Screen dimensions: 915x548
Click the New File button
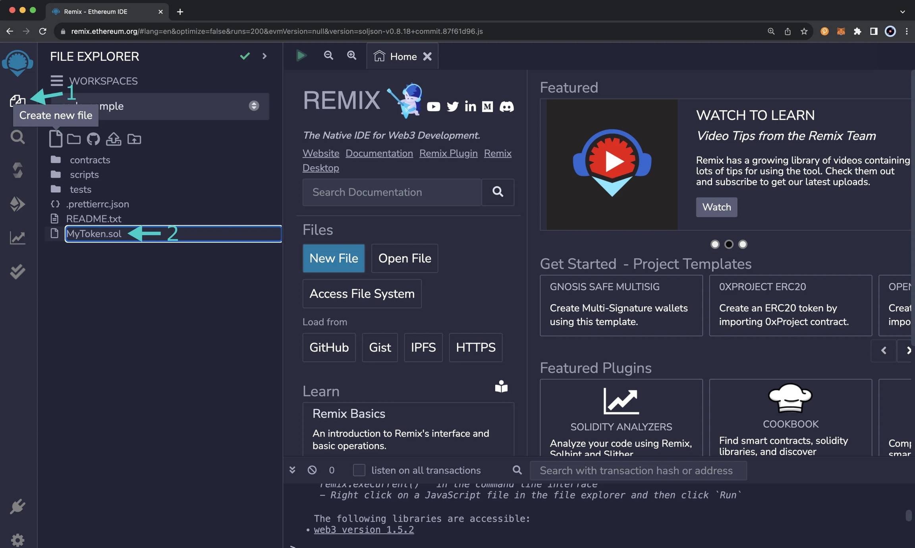[334, 258]
